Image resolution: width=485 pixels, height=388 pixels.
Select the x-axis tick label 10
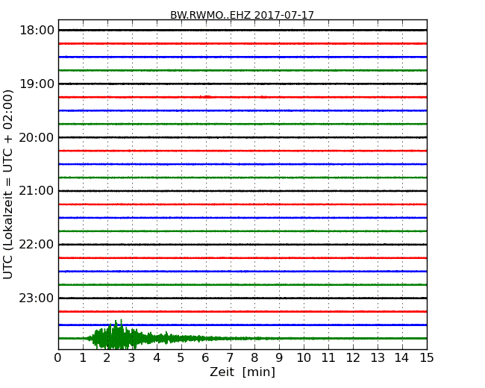coord(304,357)
